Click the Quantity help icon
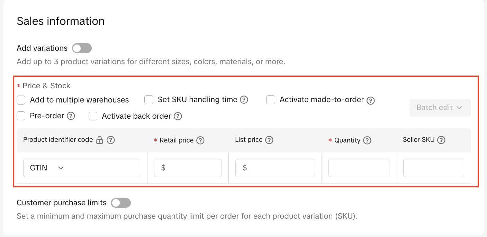The image size is (487, 237). tap(367, 140)
